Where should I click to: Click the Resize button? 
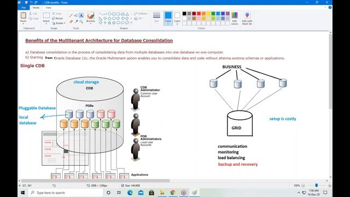click(57, 18)
